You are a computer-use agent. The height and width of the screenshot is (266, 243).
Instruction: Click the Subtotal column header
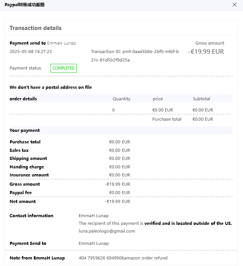pos(201,99)
